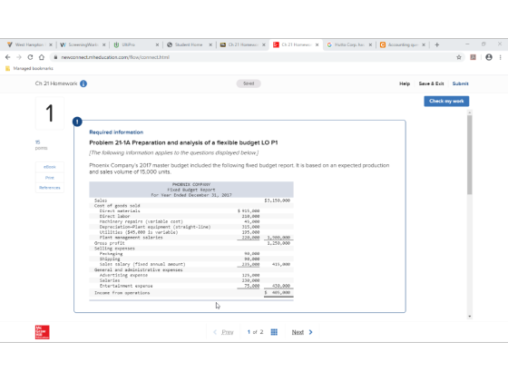Go to the Next question

(302, 332)
